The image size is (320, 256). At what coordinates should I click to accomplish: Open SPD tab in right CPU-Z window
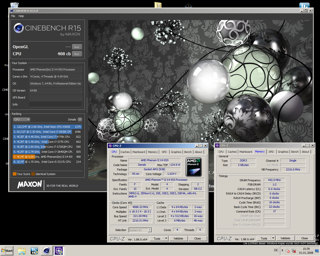271,152
